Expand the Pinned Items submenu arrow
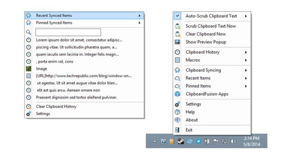Image resolution: width=284 pixels, height=157 pixels. 246,86
